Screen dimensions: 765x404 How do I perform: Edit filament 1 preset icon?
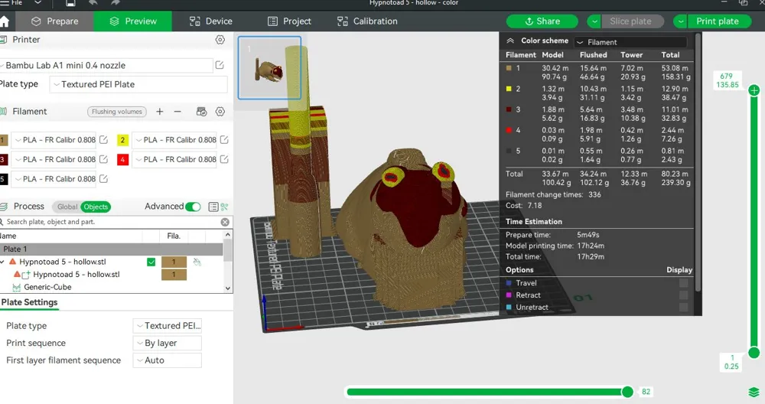pyautogui.click(x=103, y=139)
